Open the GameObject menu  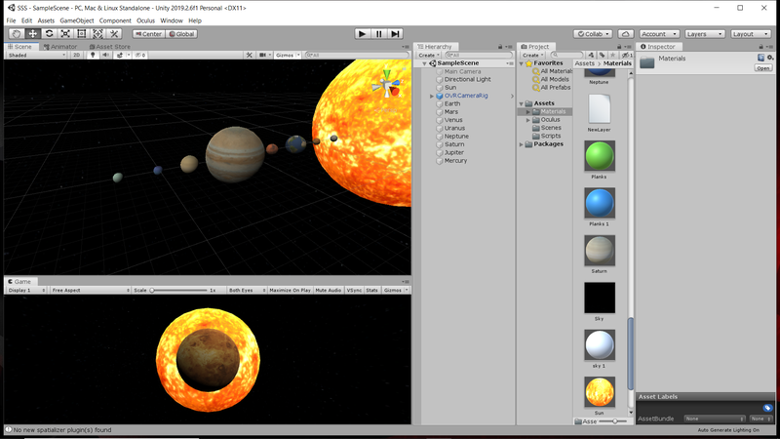(x=77, y=20)
